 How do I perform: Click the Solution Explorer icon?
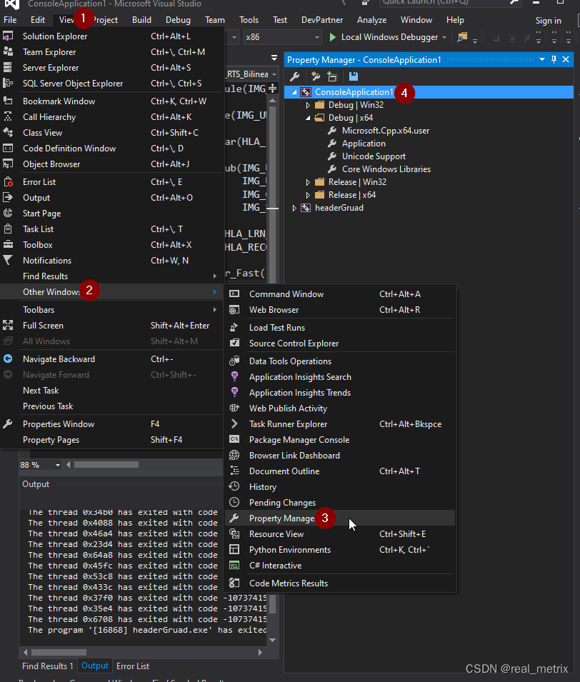tap(8, 36)
